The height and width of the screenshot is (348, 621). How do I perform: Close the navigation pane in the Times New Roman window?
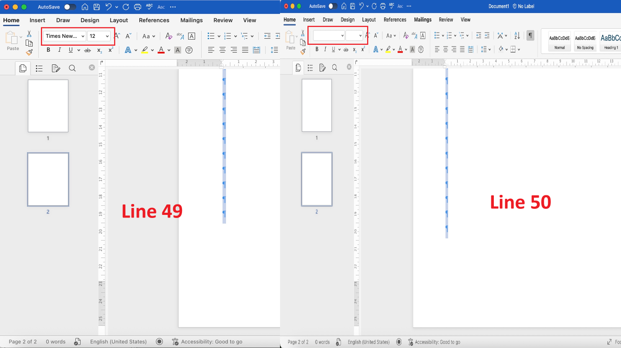92,67
